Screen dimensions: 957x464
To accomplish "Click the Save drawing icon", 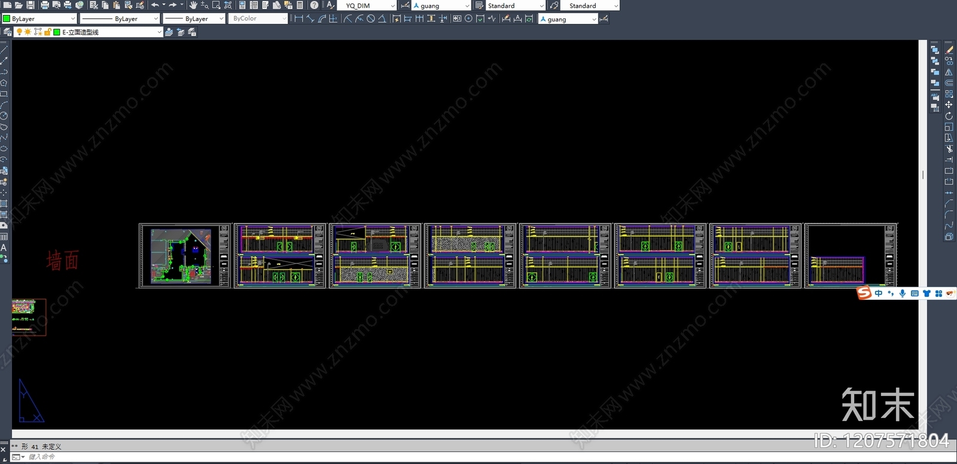I will point(30,5).
